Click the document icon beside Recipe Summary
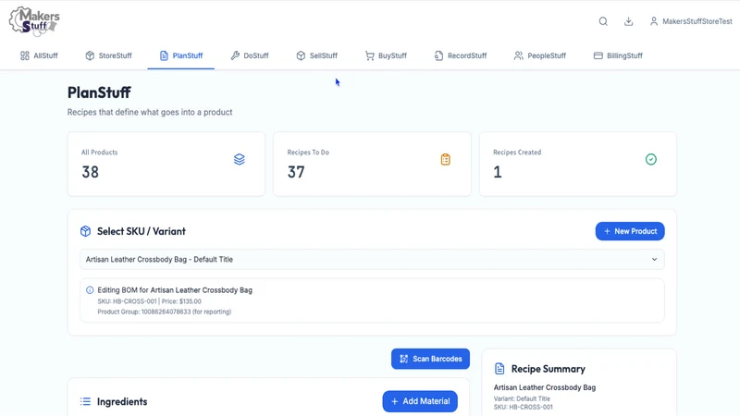Viewport: 740px width, 416px height. pyautogui.click(x=499, y=369)
